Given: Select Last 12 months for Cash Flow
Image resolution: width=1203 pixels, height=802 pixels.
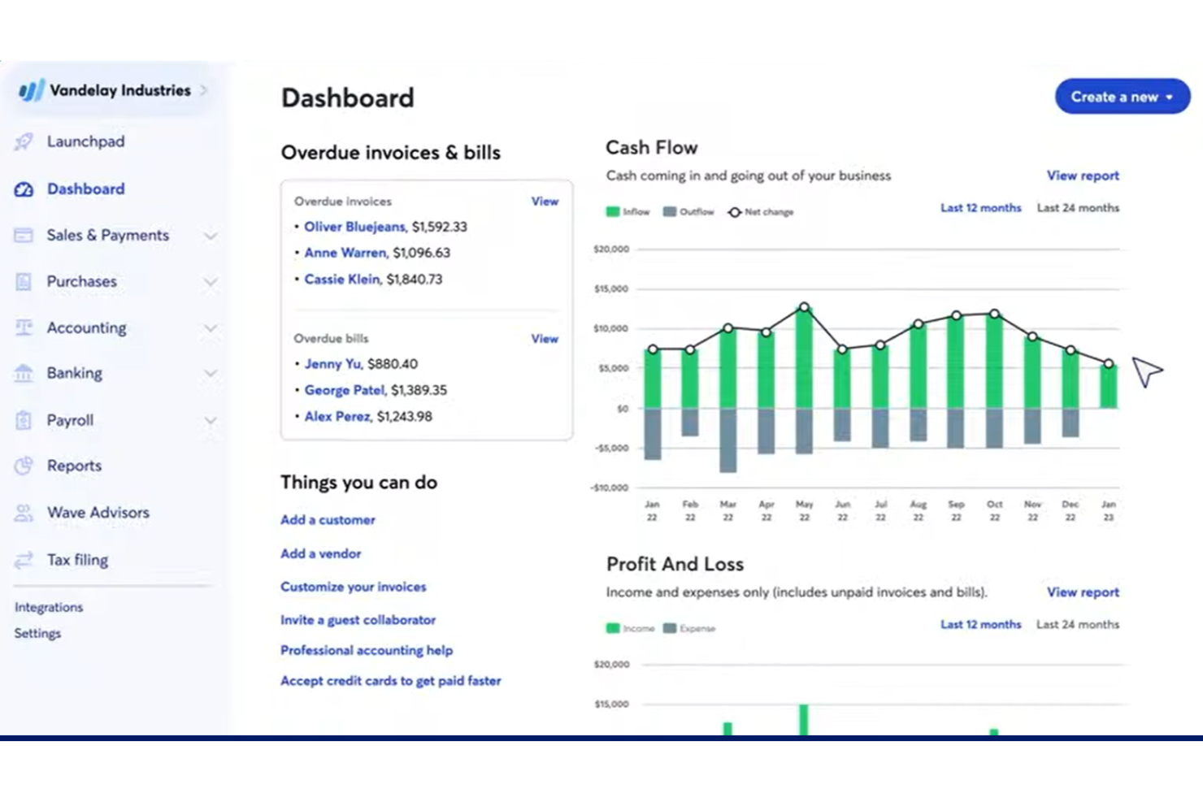Looking at the screenshot, I should click(980, 208).
